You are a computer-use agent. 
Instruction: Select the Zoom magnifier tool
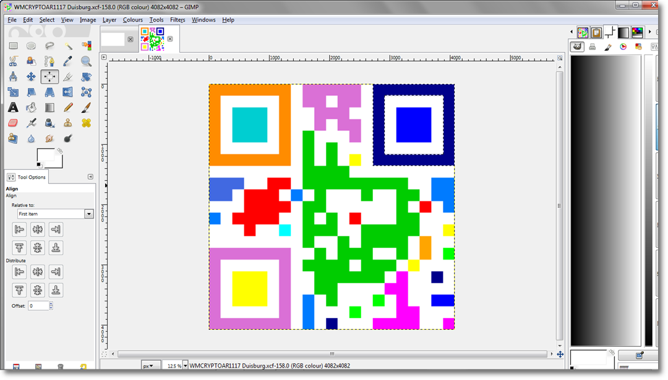point(86,61)
